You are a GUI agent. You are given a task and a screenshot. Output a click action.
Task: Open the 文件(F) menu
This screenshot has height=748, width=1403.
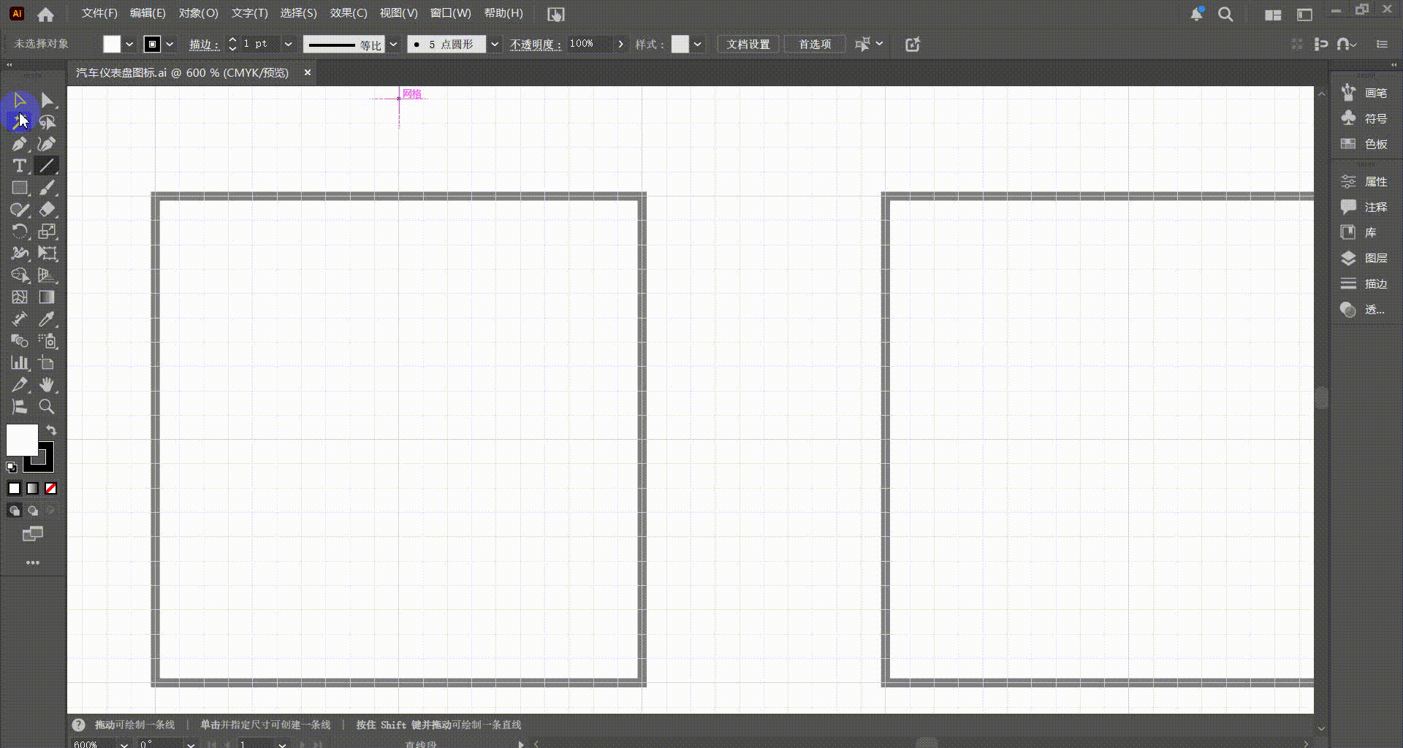(x=99, y=13)
